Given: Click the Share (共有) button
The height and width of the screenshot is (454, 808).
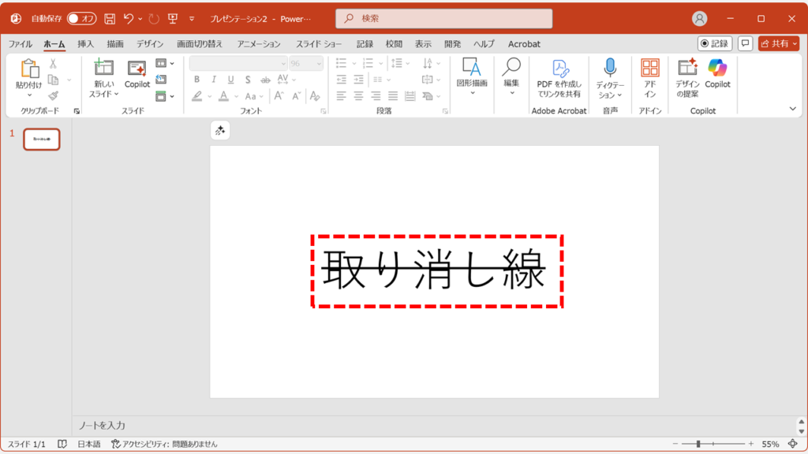Looking at the screenshot, I should (778, 44).
